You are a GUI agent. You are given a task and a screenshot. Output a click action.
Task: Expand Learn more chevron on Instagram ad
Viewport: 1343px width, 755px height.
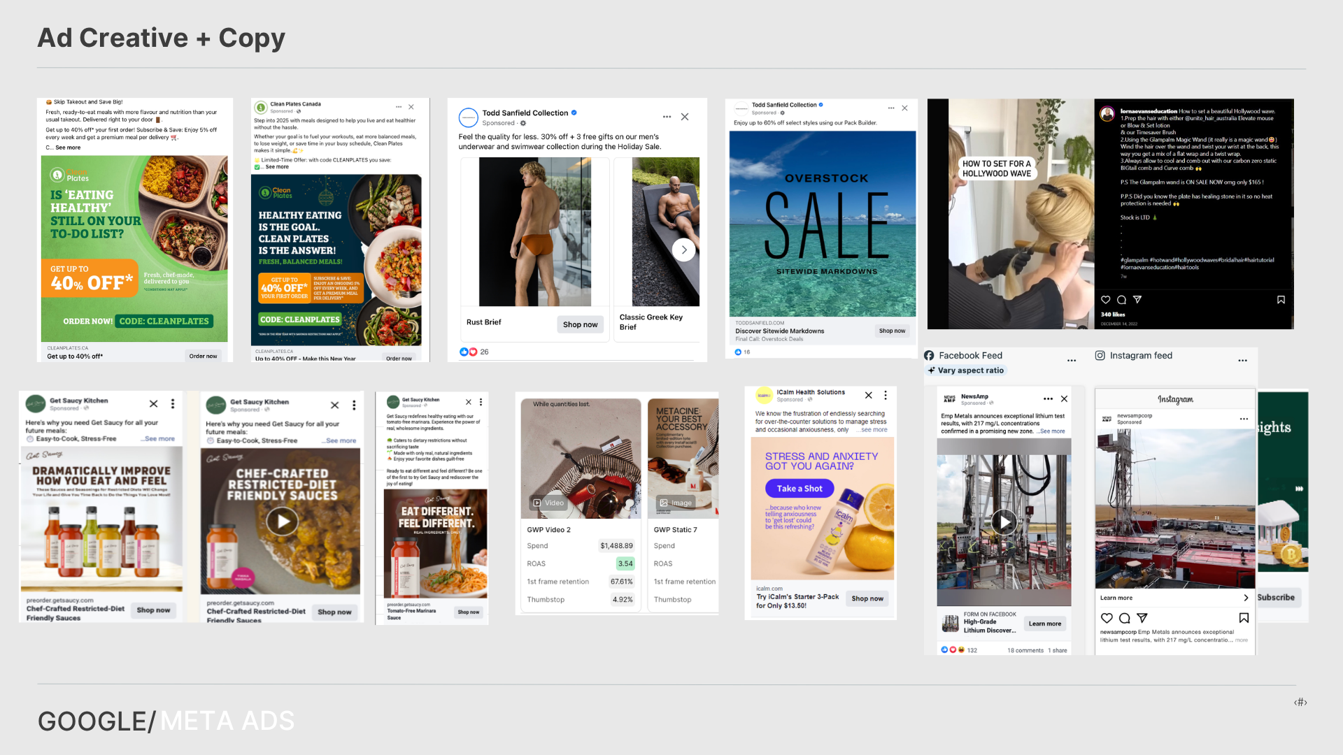(1246, 598)
